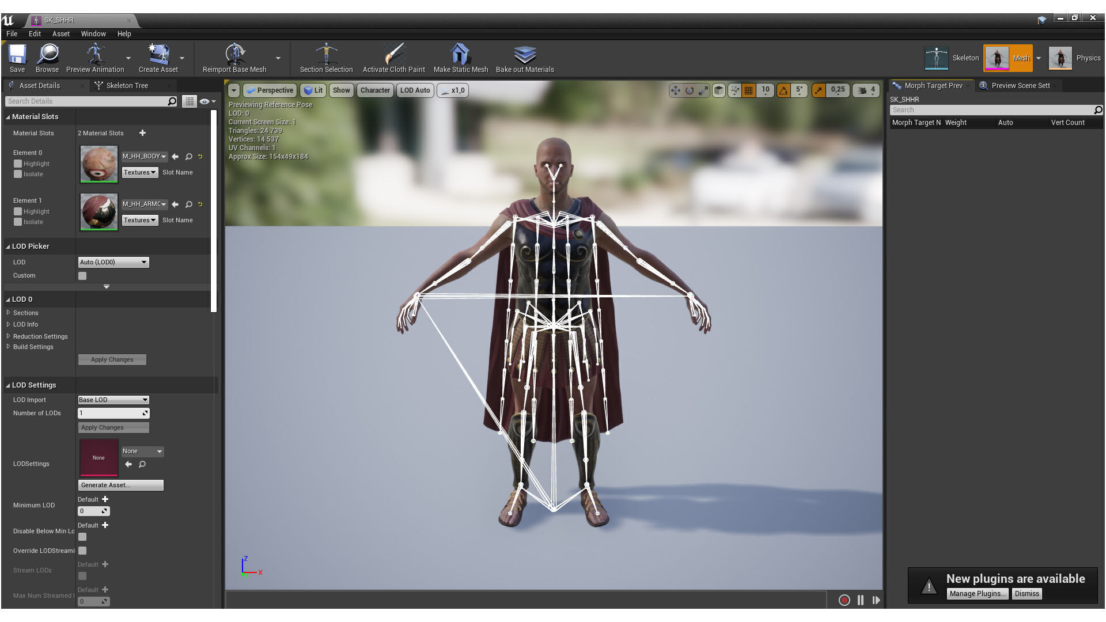Open the LOD Import Base LOD dropdown

point(113,400)
